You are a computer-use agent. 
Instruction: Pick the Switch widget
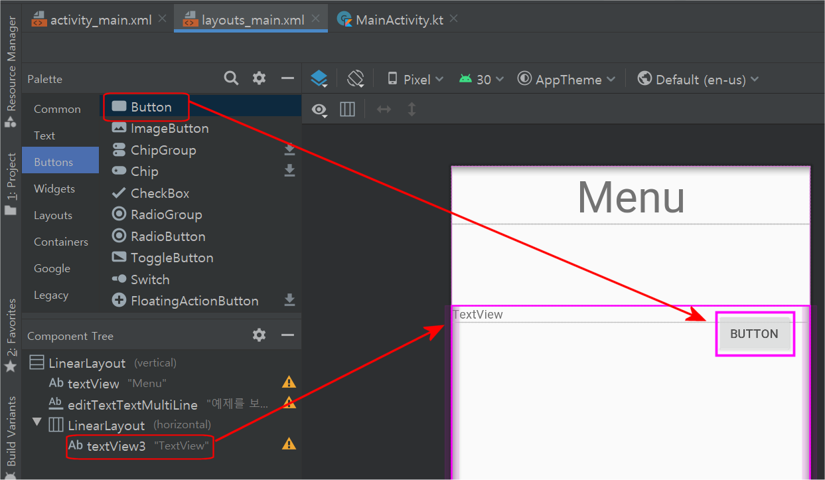200,280
